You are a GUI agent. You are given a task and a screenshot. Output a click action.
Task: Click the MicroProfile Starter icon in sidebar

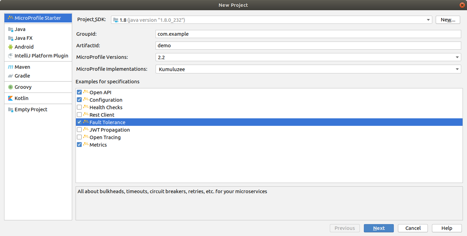point(11,18)
